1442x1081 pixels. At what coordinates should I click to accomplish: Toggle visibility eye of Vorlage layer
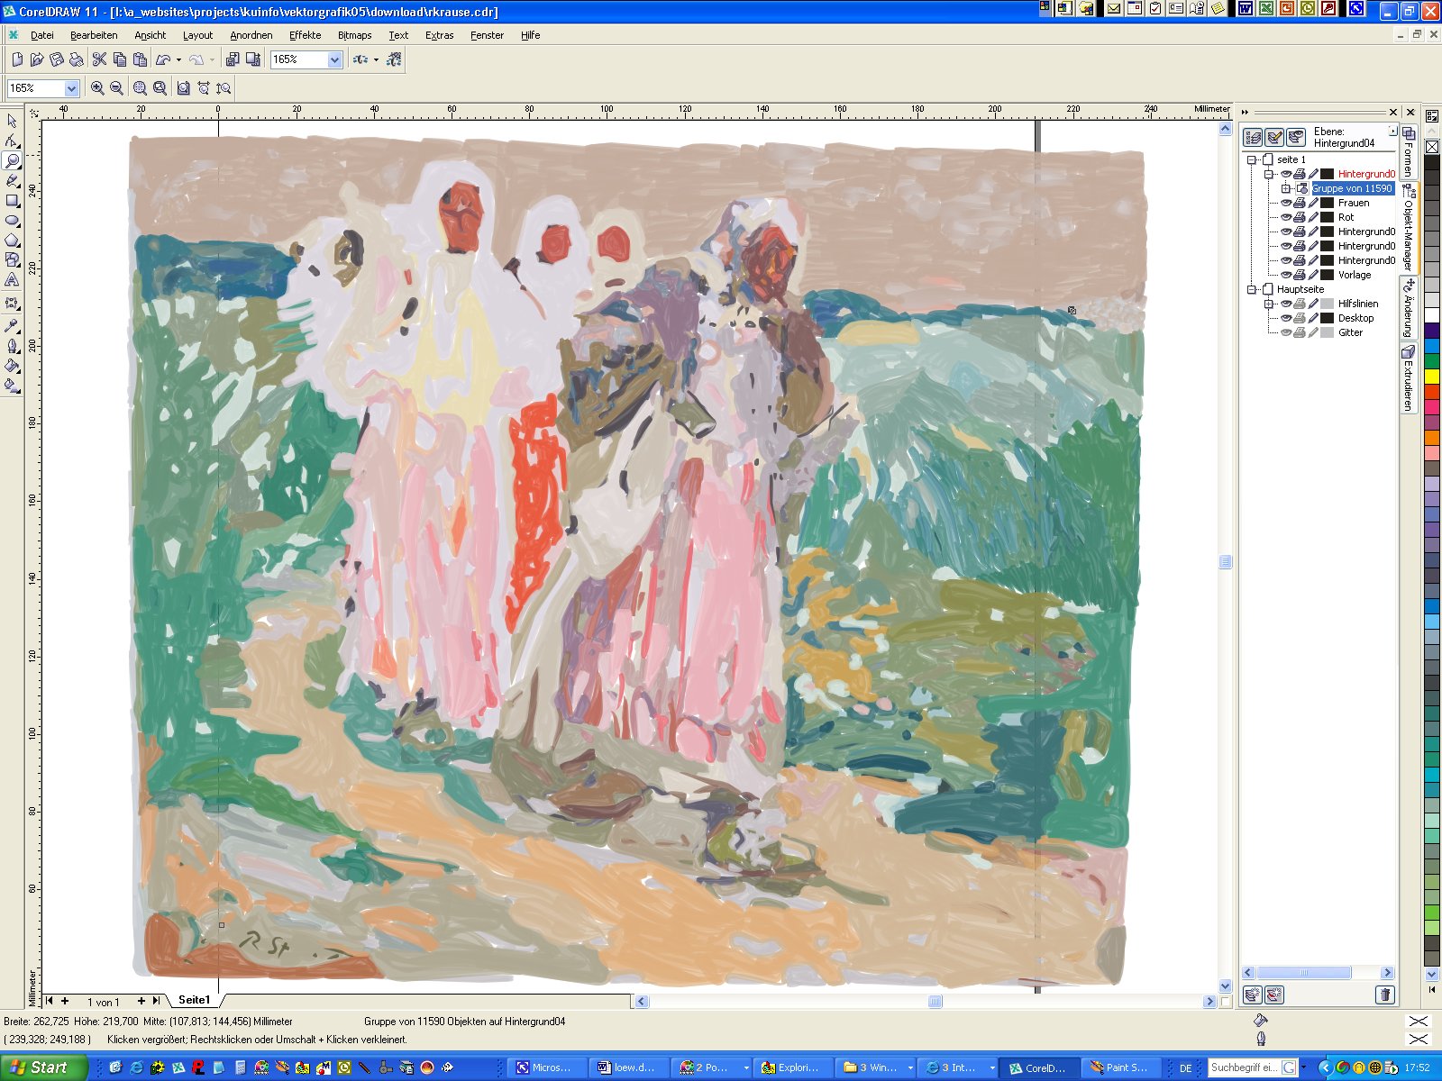pyautogui.click(x=1287, y=275)
